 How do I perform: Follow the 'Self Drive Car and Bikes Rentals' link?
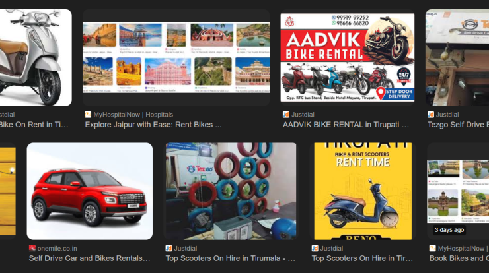coord(89,258)
